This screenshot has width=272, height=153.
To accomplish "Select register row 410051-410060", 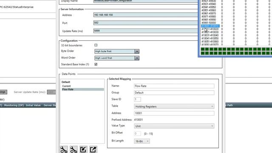I will 210,42.
